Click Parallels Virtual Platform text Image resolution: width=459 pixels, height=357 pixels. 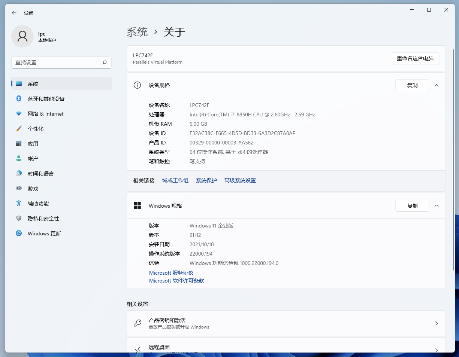pos(158,62)
